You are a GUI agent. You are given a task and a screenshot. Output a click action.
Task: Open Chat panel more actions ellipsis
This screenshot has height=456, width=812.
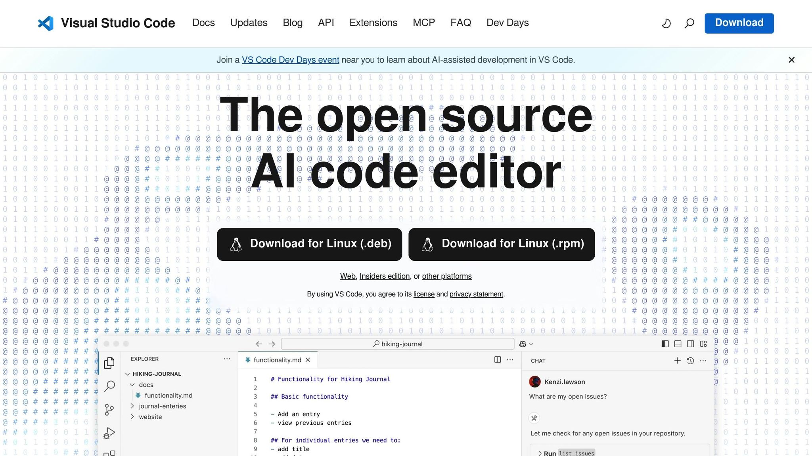pos(703,361)
